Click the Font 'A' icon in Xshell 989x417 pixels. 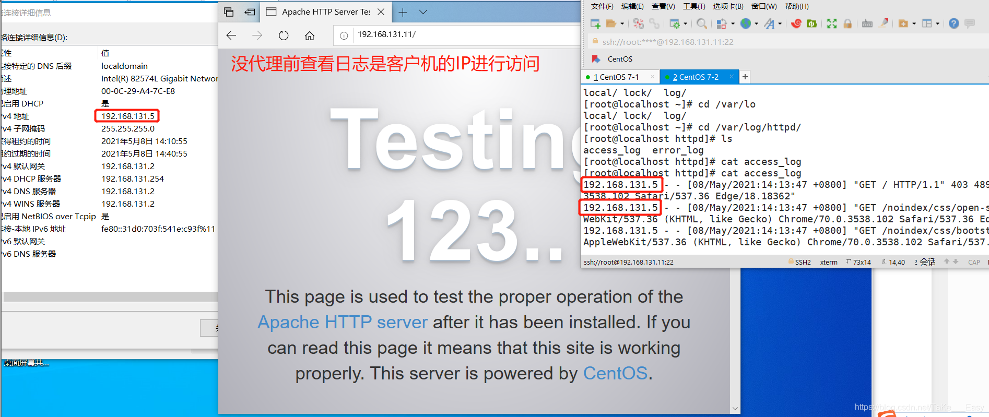(x=769, y=23)
